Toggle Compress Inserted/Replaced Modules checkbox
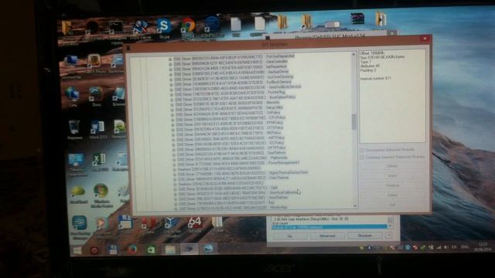 coord(362,158)
